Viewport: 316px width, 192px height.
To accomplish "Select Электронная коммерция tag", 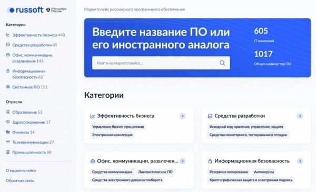I will 112,135.
